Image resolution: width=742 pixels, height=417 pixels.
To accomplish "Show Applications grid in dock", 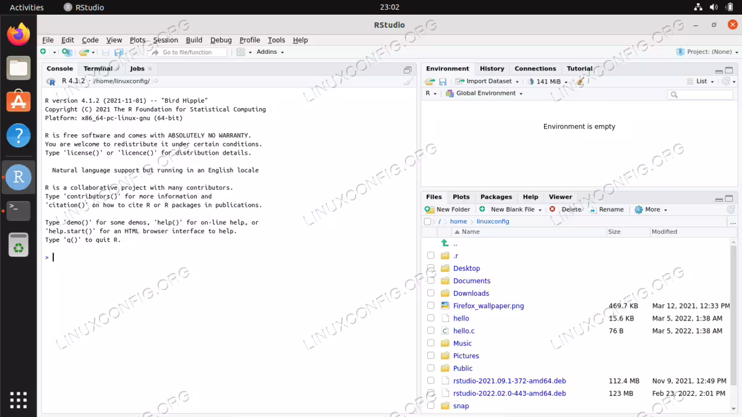I will 19,400.
